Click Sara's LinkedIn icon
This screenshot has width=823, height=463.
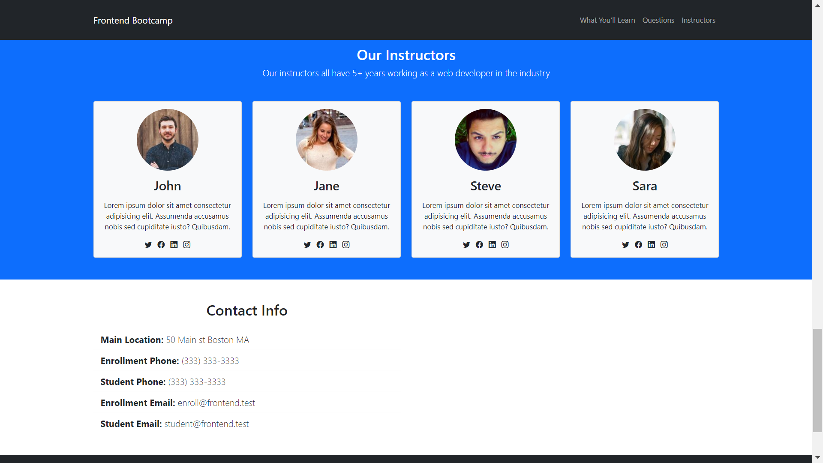pos(651,245)
